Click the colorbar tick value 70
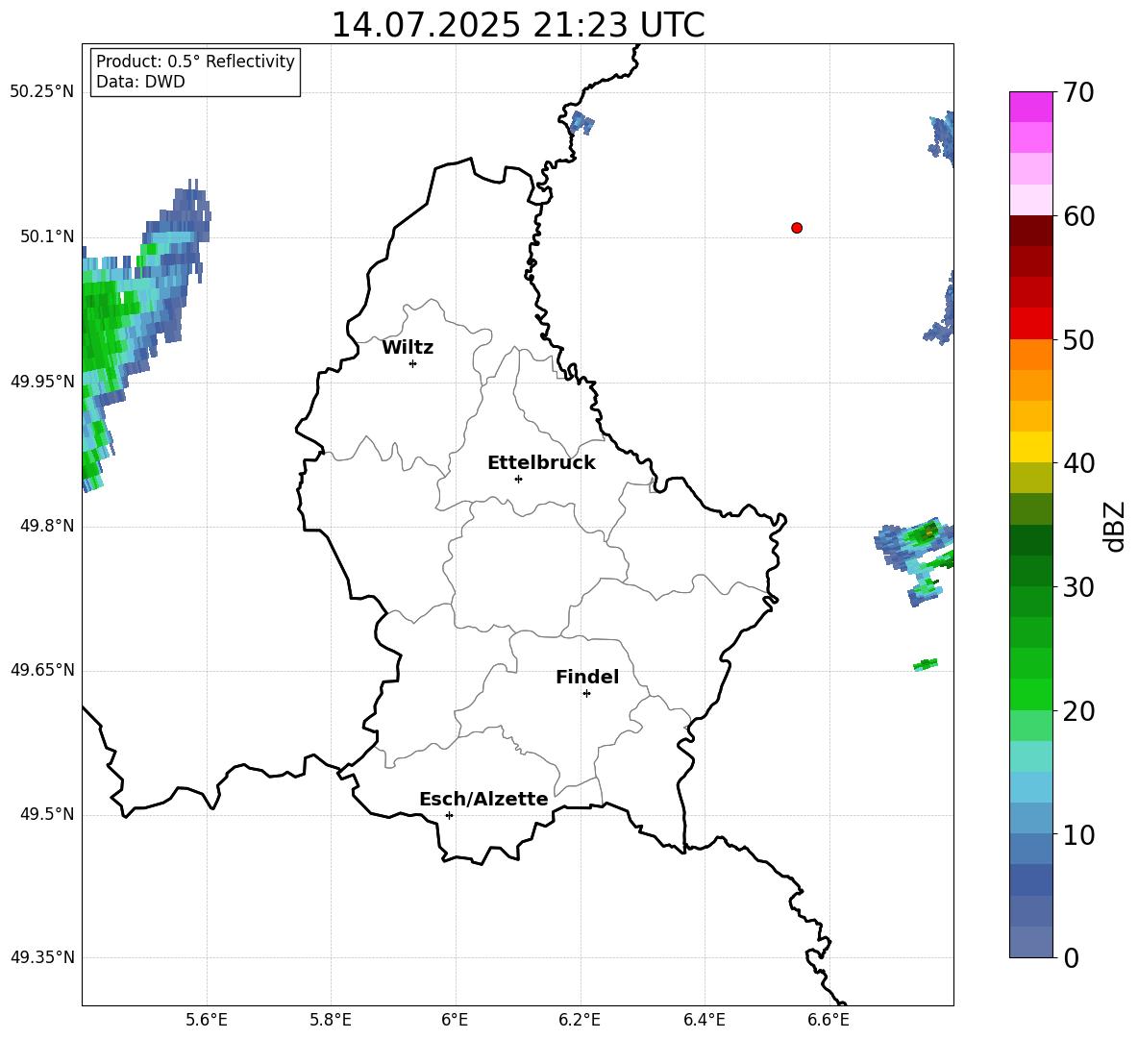Viewport: 1138px width, 1039px height. click(1078, 92)
